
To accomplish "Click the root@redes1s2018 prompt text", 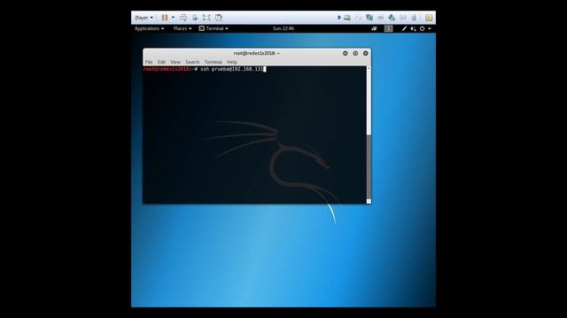I will coord(166,69).
